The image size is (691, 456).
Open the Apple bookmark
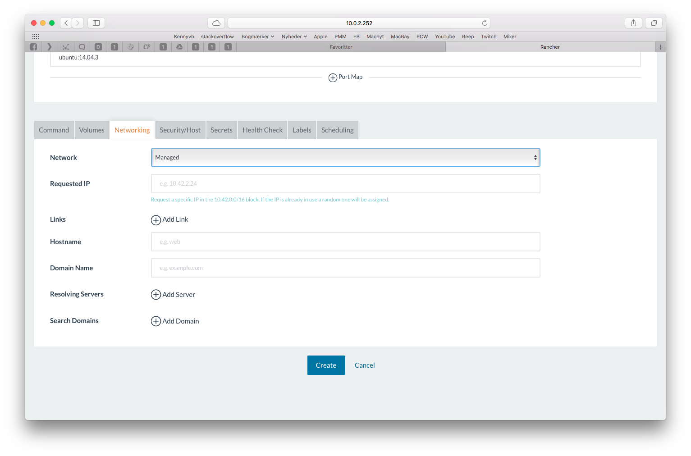[x=321, y=36]
